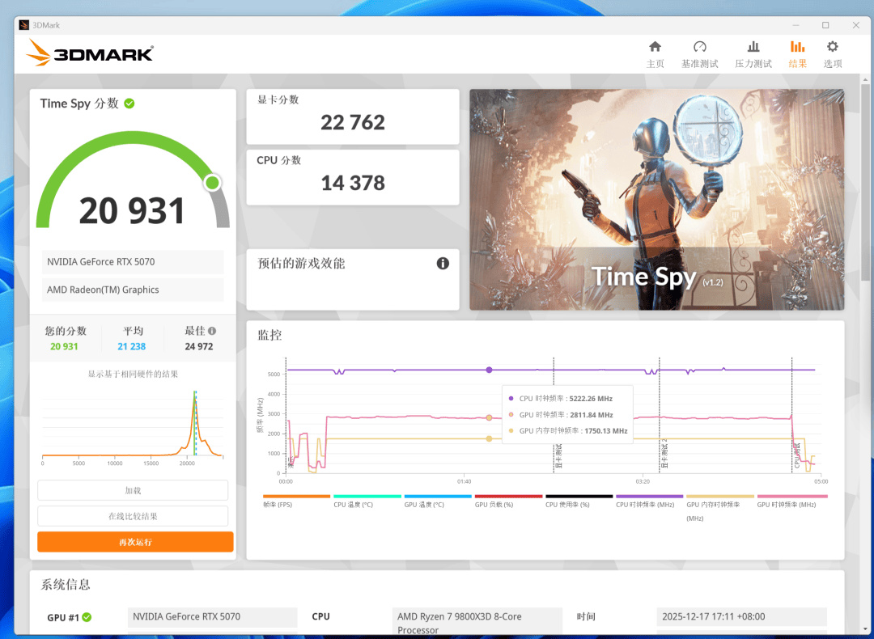874x639 pixels.
Task: Click the 显卡分数 22 762 card
Action: tap(353, 116)
